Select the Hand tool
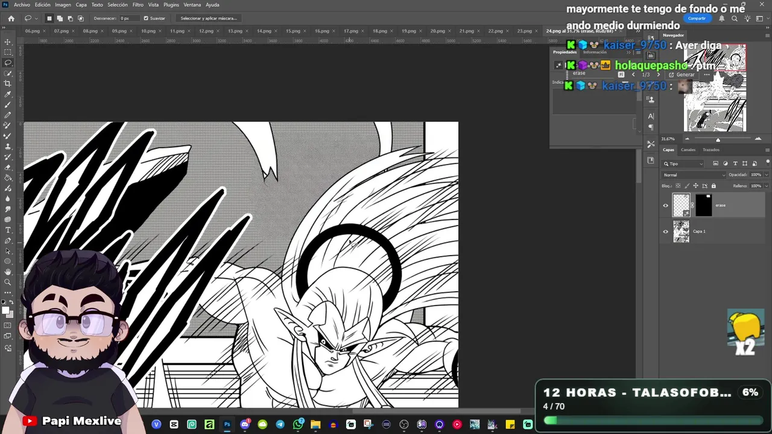The width and height of the screenshot is (772, 434). 8,272
